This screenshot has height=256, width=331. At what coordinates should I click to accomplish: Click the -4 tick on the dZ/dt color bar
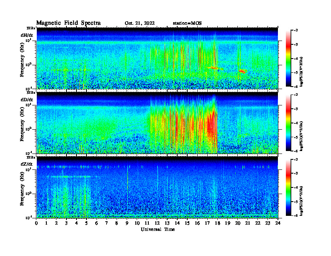click(x=295, y=187)
